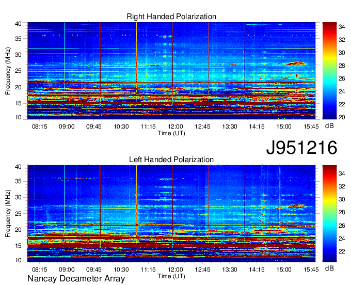
Task: Click the Nancay Decameter Array caption
Action: click(x=76, y=279)
